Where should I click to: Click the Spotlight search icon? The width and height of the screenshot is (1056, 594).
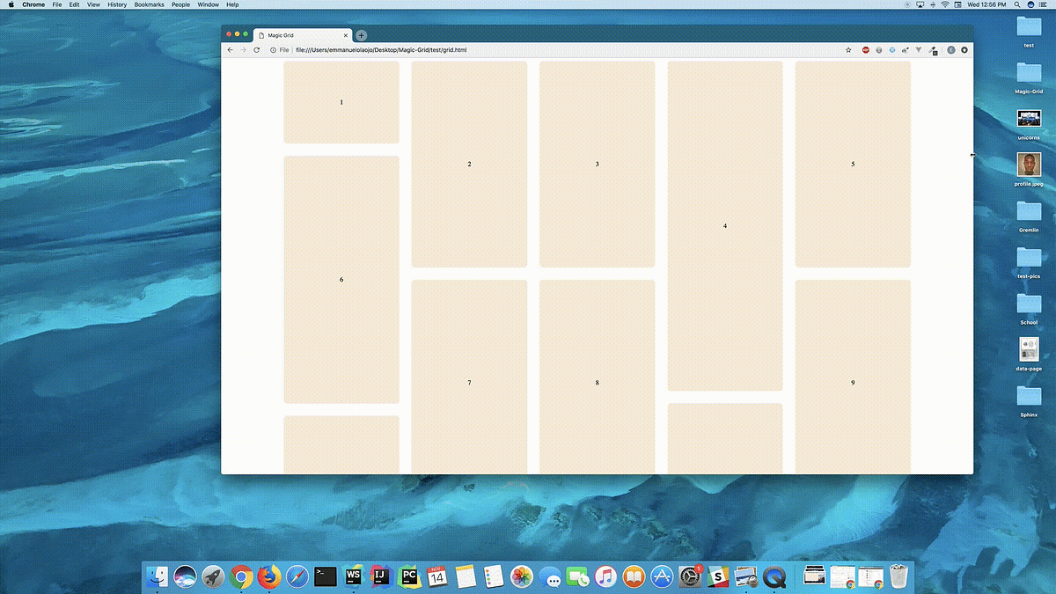[x=1016, y=4]
